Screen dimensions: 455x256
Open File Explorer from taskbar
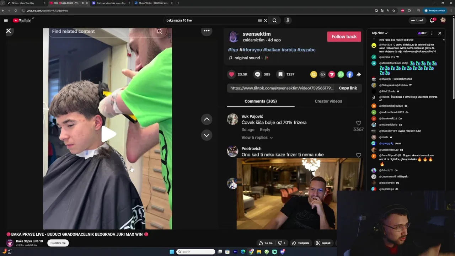(x=259, y=252)
